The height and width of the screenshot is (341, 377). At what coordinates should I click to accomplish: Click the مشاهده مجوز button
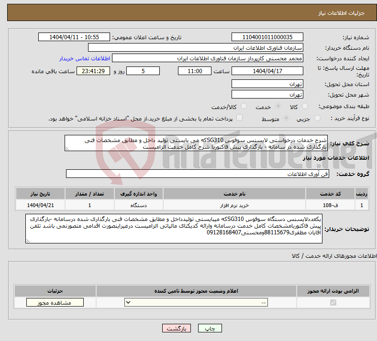(x=55, y=303)
